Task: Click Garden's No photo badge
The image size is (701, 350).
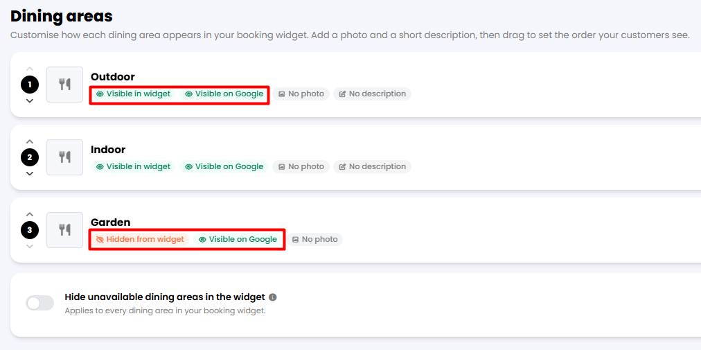Action: pos(314,239)
